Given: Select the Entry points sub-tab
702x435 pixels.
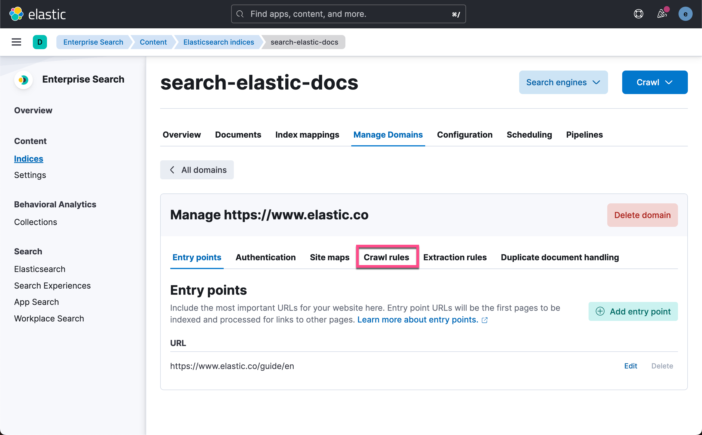Looking at the screenshot, I should pyautogui.click(x=196, y=257).
